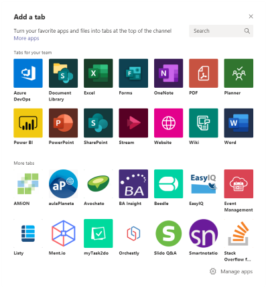Pick the myTask2do app tile
The width and height of the screenshot is (268, 288).
tap(98, 233)
